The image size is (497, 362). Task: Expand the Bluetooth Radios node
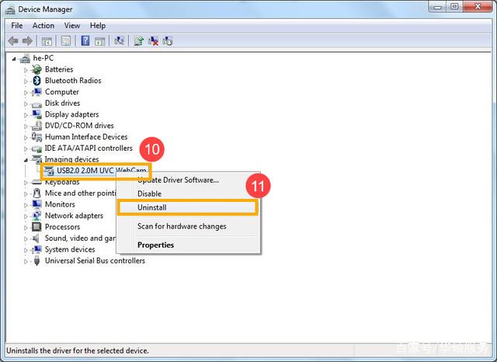pyautogui.click(x=26, y=81)
